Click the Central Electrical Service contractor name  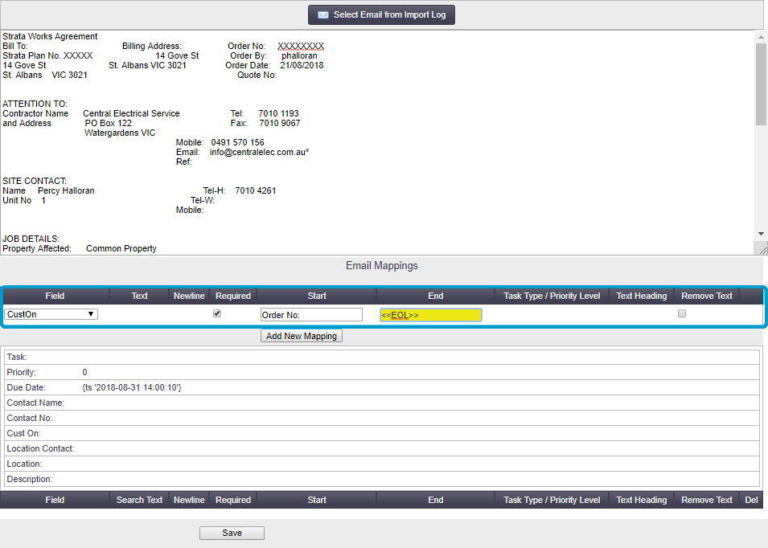[131, 113]
